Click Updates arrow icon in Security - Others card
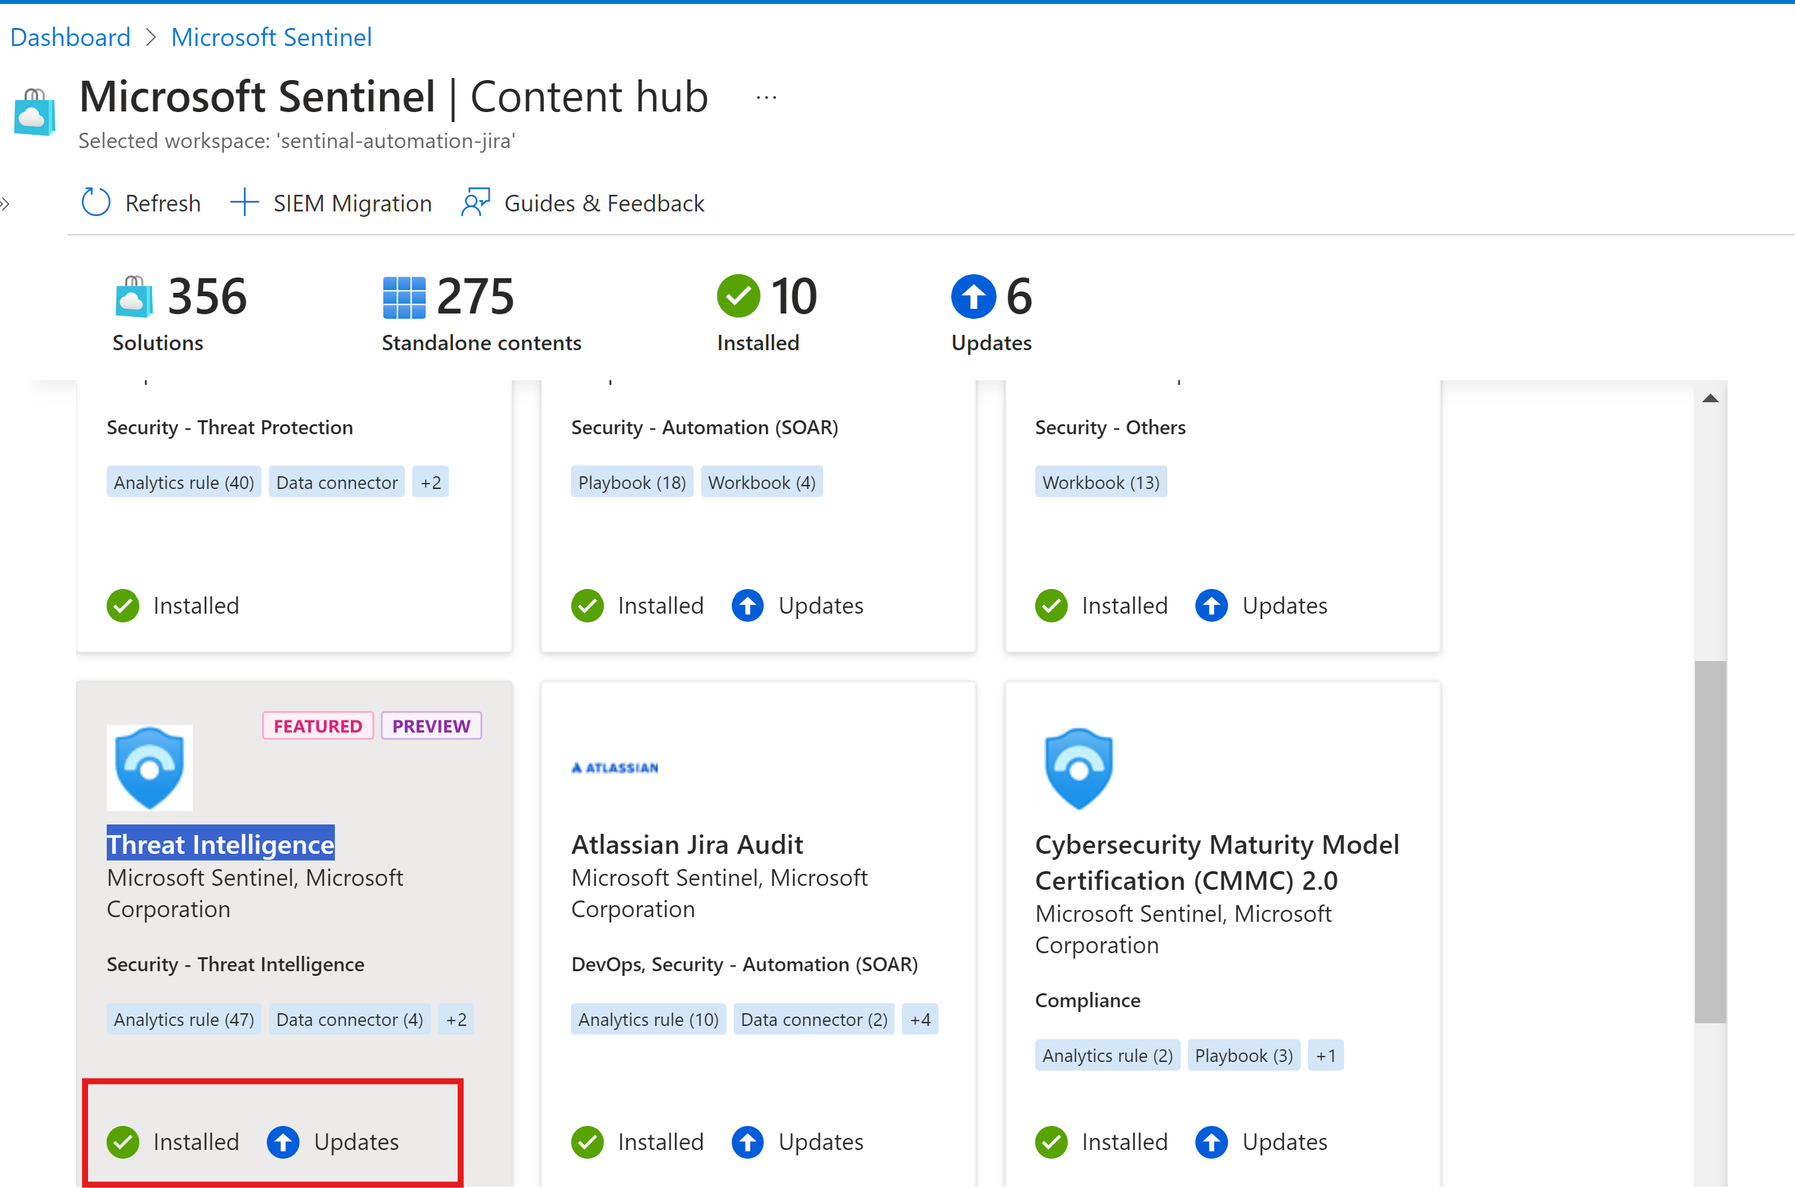The height and width of the screenshot is (1188, 1795). (1211, 606)
